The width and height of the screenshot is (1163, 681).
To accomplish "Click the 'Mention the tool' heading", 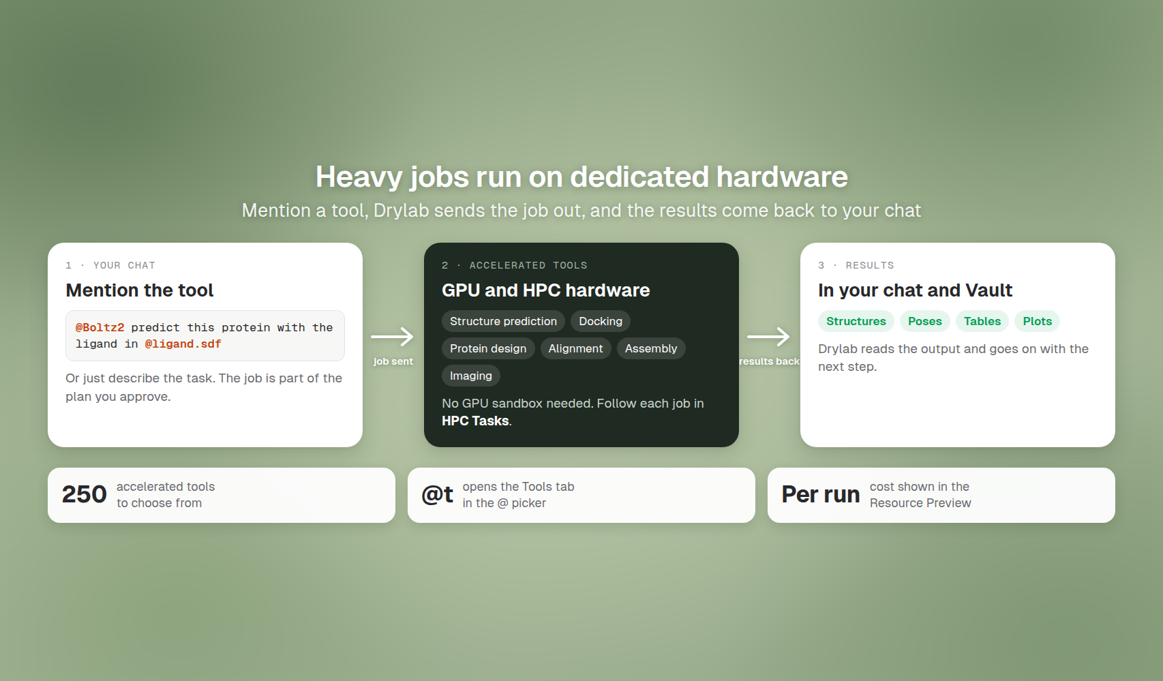I will (x=140, y=290).
